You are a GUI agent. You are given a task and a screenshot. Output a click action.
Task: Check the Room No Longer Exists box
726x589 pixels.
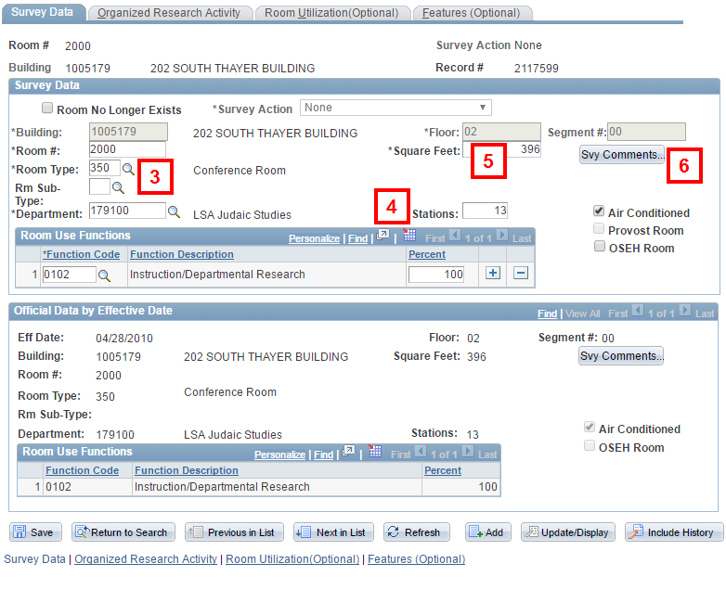pyautogui.click(x=48, y=109)
